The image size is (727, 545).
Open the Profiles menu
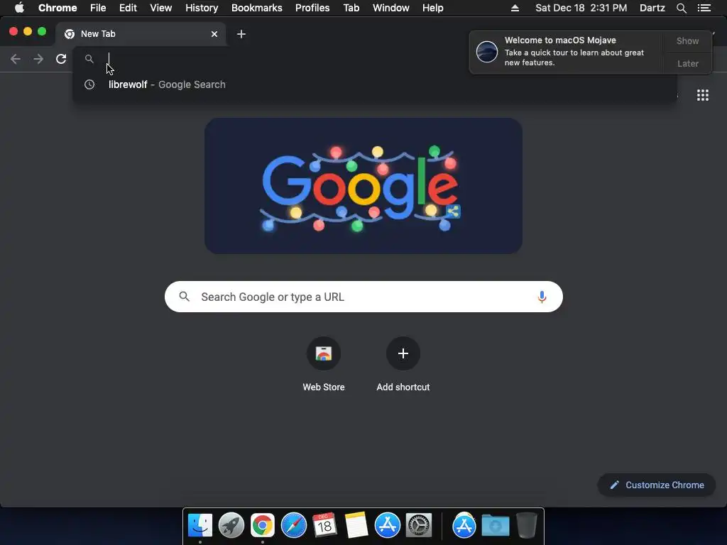tap(312, 8)
